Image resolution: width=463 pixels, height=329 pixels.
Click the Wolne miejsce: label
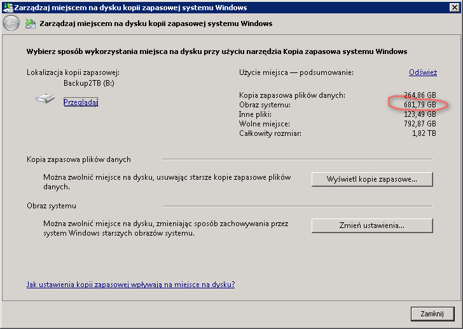click(265, 124)
